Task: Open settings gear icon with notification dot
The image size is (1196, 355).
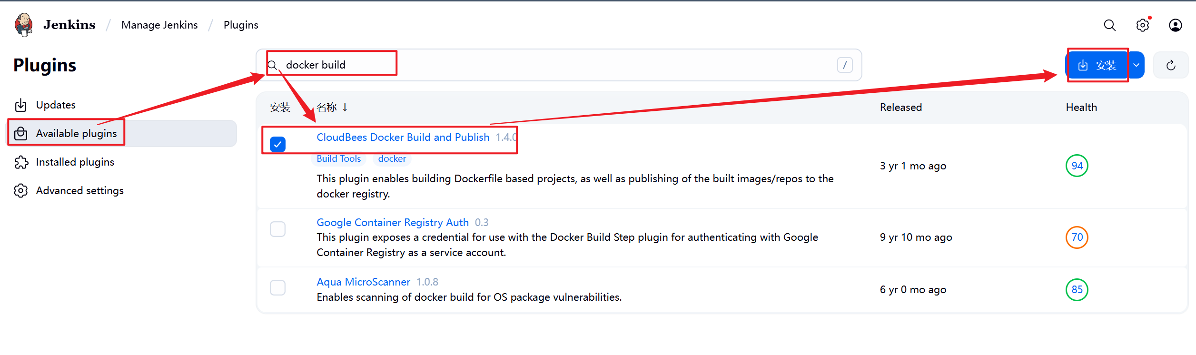Action: point(1143,25)
